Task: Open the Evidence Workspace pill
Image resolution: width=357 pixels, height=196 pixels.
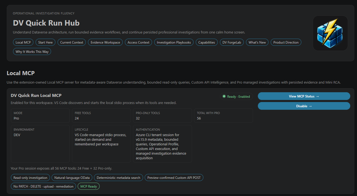Action: (x=105, y=42)
